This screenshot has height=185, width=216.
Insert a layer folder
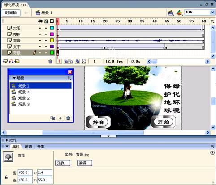[x=17, y=61]
